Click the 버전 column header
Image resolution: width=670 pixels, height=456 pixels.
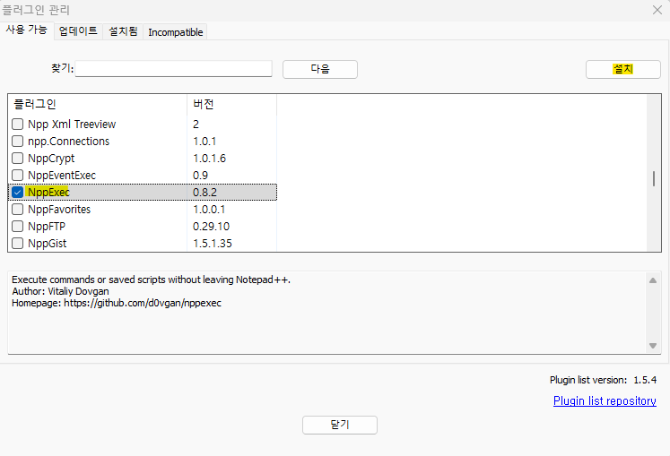pyautogui.click(x=232, y=105)
